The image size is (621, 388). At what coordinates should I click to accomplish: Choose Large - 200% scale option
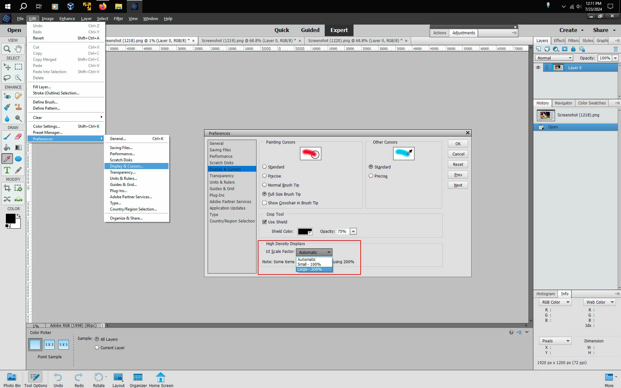310,269
